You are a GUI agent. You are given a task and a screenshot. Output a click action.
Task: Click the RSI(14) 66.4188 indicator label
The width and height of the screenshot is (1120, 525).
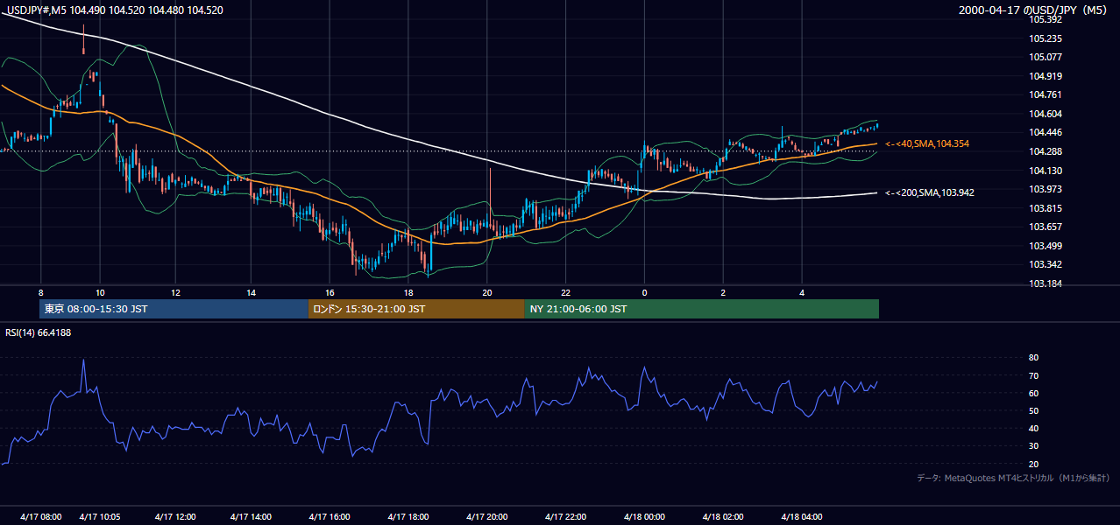[38, 332]
